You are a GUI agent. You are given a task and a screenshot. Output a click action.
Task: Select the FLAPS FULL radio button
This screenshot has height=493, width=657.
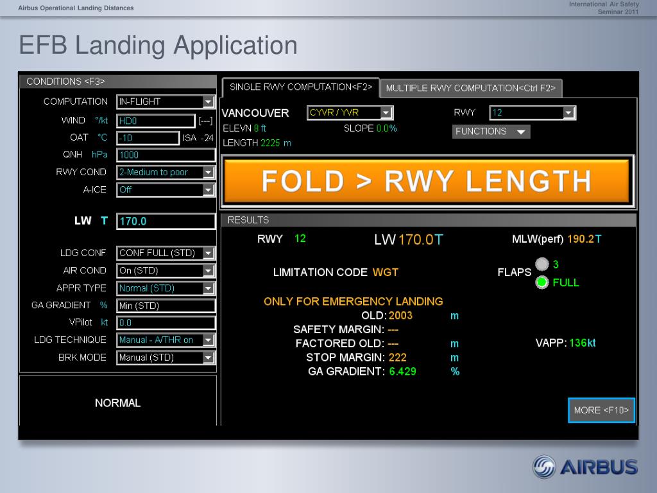[542, 282]
